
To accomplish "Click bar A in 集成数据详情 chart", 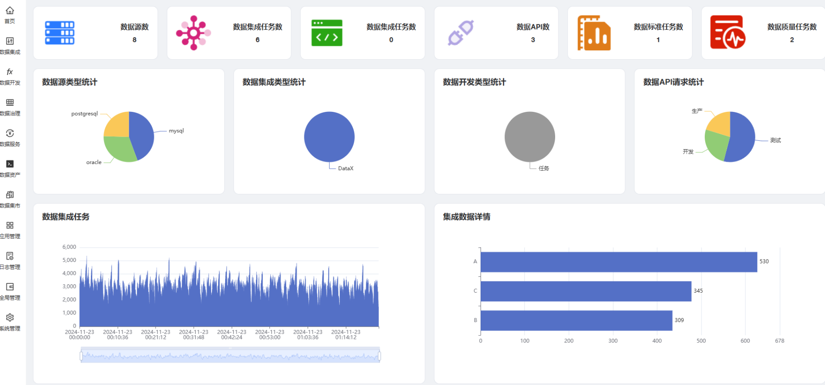I will click(x=619, y=262).
